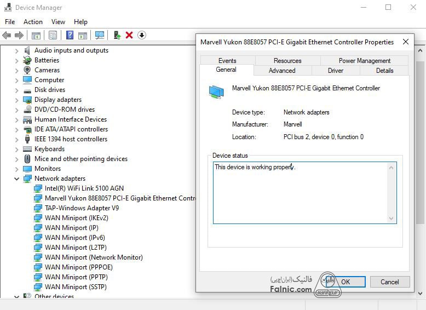This screenshot has height=310, width=426.
Task: Expand the Disk drives category
Action: (x=16, y=90)
